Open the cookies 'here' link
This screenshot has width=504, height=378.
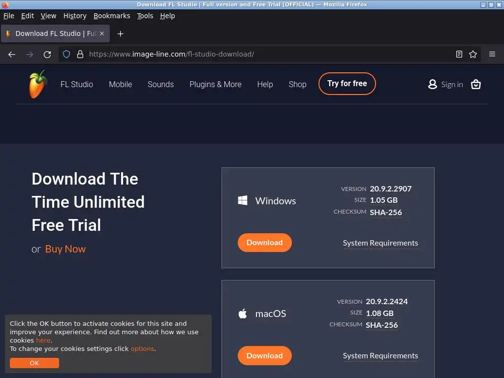tap(43, 340)
